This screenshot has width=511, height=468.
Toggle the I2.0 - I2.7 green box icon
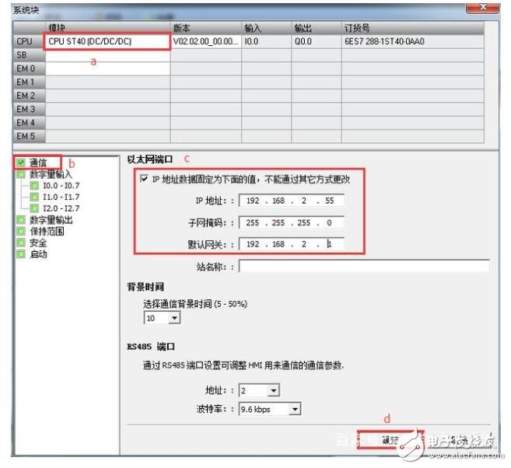tap(34, 208)
